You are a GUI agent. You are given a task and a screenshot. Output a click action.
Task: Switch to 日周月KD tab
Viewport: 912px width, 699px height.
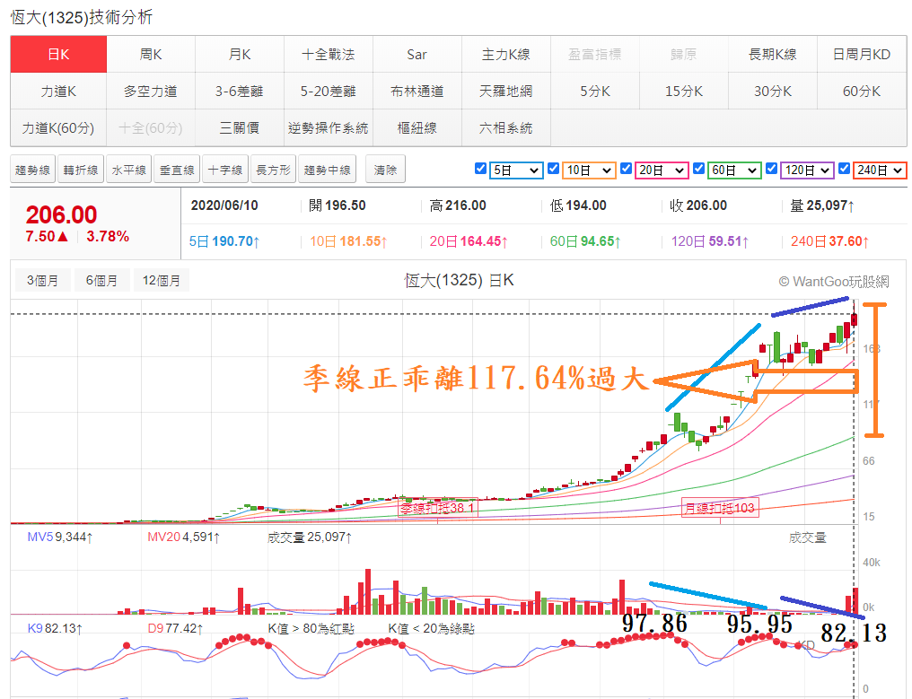coord(862,54)
